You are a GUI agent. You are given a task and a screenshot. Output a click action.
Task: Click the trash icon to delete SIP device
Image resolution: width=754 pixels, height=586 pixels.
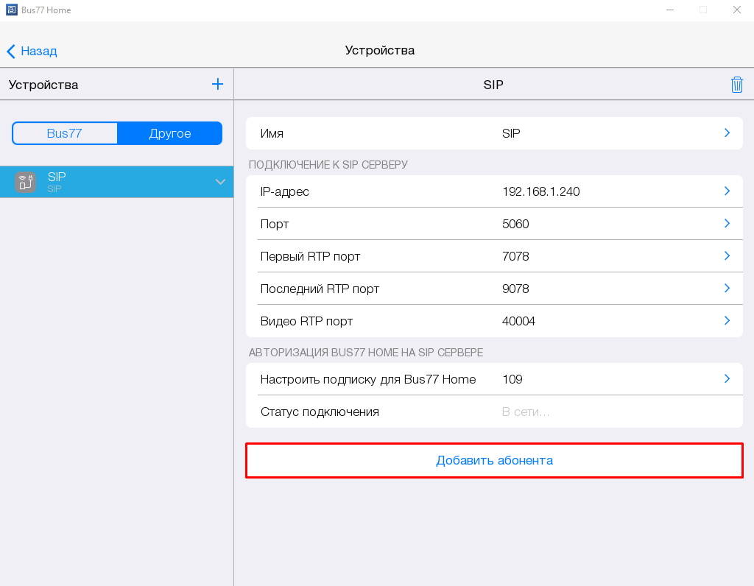(x=736, y=85)
